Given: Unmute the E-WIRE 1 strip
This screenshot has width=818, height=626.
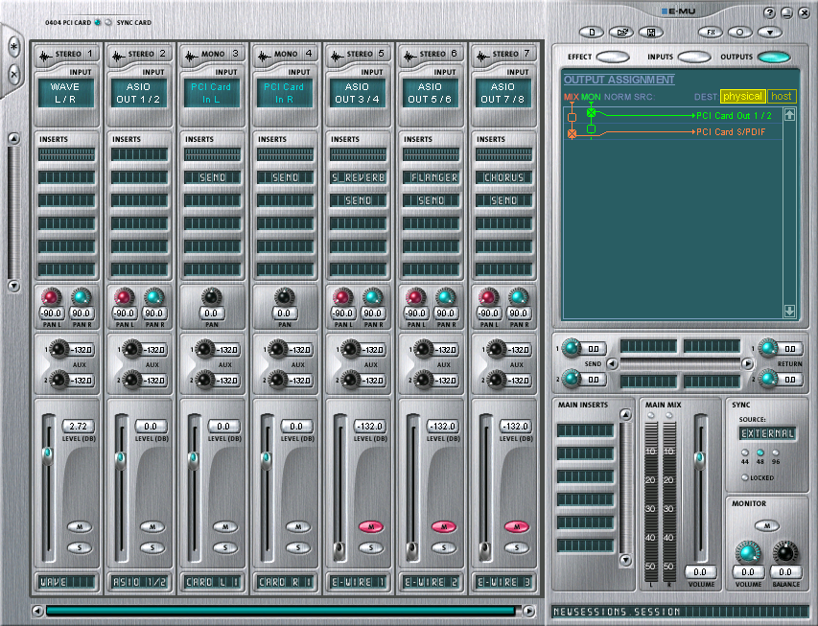Looking at the screenshot, I should [371, 527].
